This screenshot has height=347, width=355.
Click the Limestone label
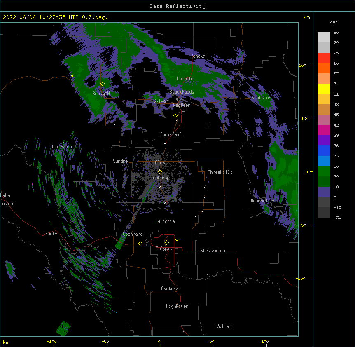coord(63,147)
